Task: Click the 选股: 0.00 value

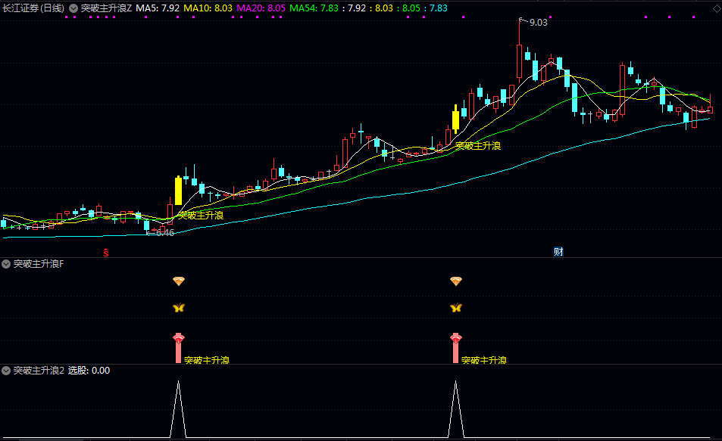Action: point(89,371)
